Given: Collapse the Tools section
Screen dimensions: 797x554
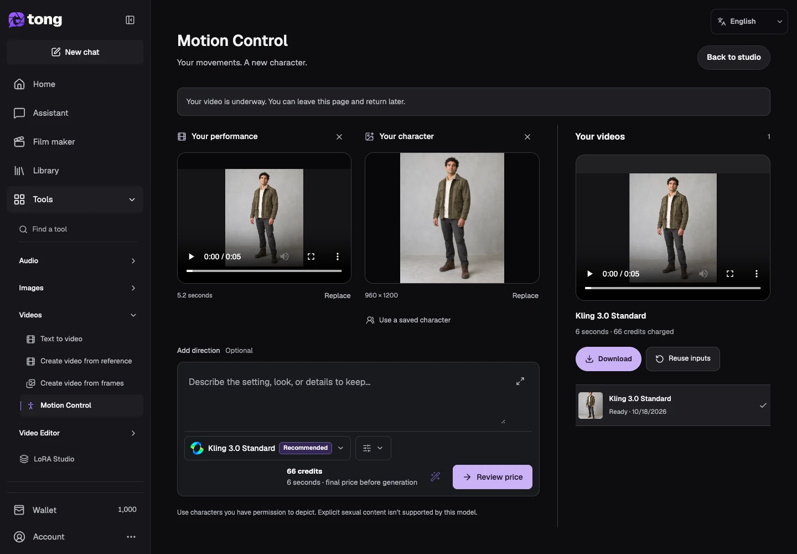Looking at the screenshot, I should pyautogui.click(x=75, y=199).
